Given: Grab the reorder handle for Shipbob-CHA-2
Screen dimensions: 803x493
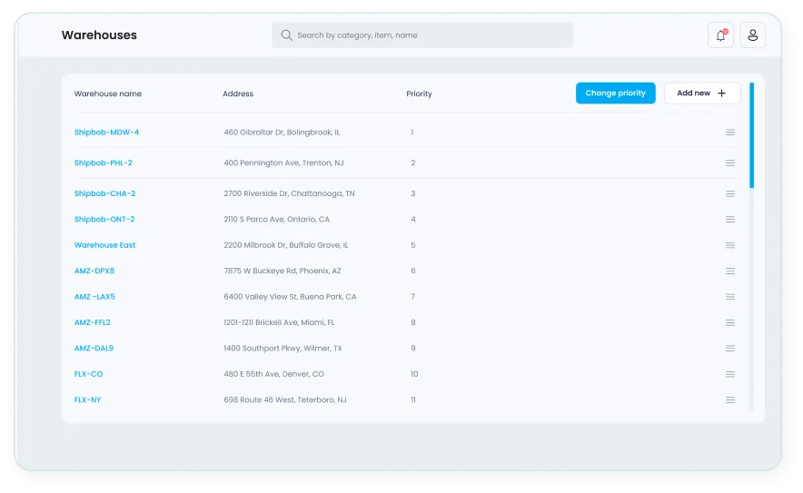Looking at the screenshot, I should coord(730,193).
